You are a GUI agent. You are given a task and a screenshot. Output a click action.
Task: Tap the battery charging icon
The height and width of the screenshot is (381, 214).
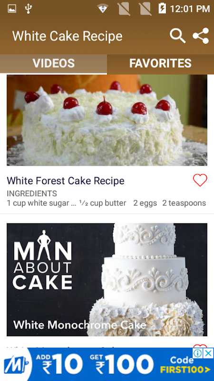pos(162,9)
